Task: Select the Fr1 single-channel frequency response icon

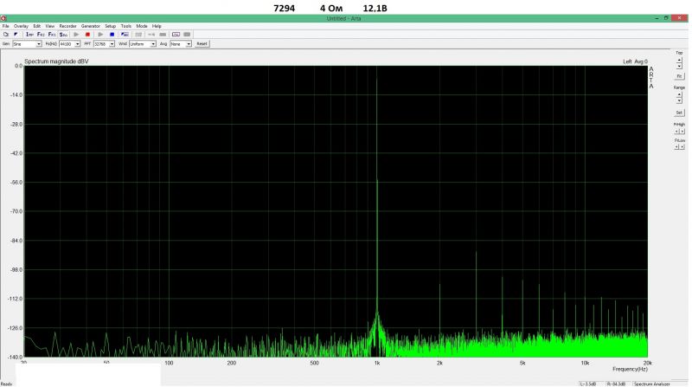Action: 52,34
